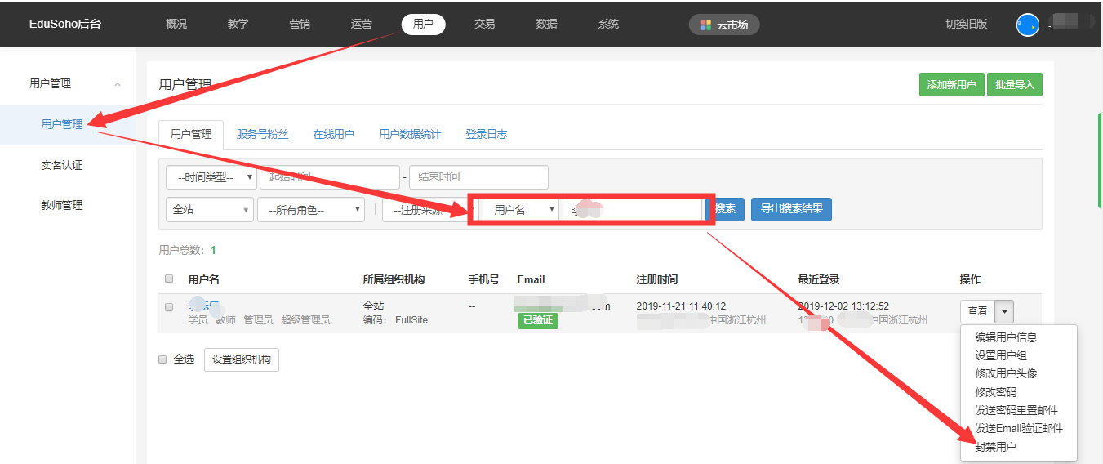Image resolution: width=1103 pixels, height=464 pixels.
Task: Collapse the 用户管理 sidebar section chevron
Action: [118, 84]
